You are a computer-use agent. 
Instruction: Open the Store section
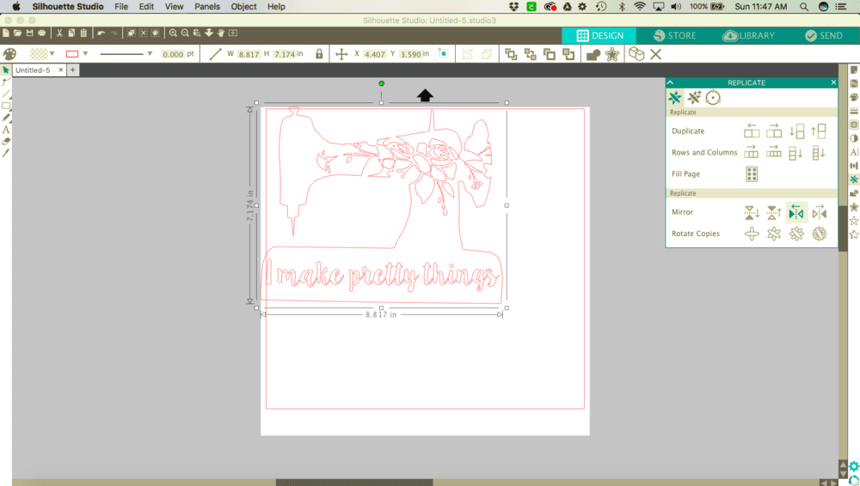point(674,35)
